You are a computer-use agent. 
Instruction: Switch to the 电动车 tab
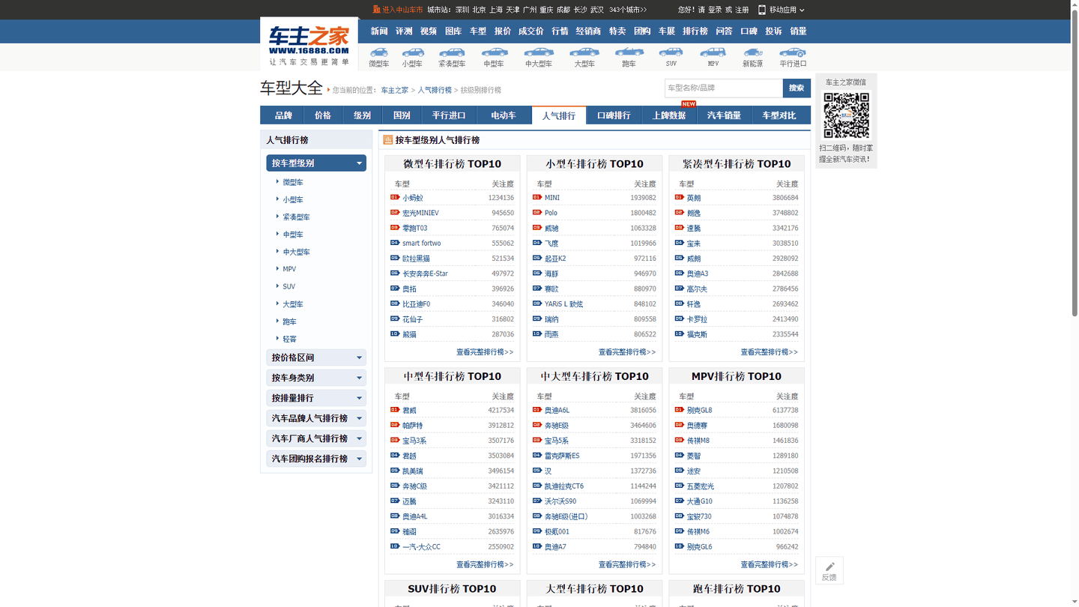point(504,115)
